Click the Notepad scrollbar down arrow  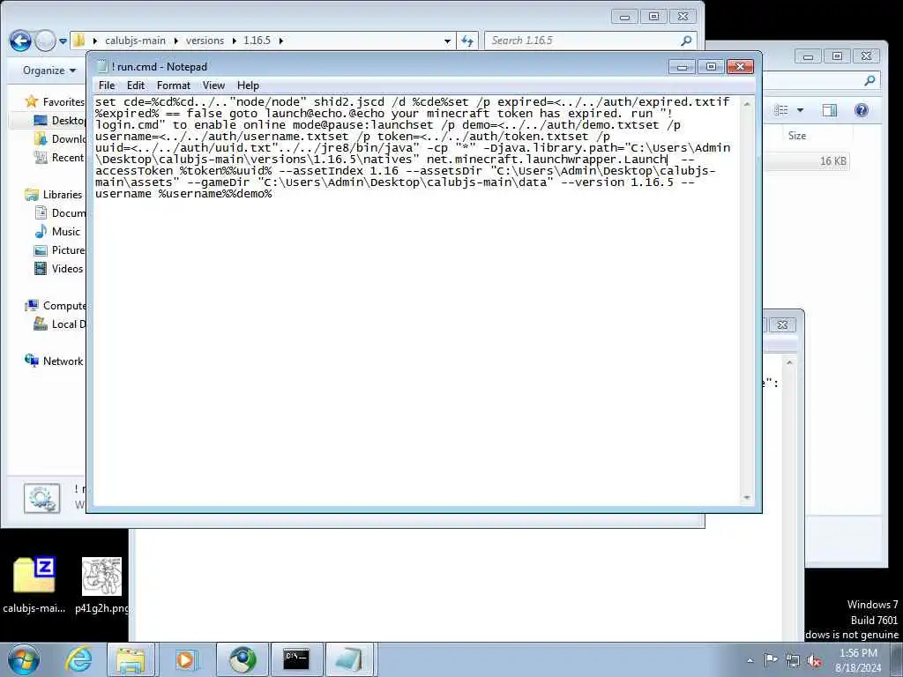[x=747, y=497]
